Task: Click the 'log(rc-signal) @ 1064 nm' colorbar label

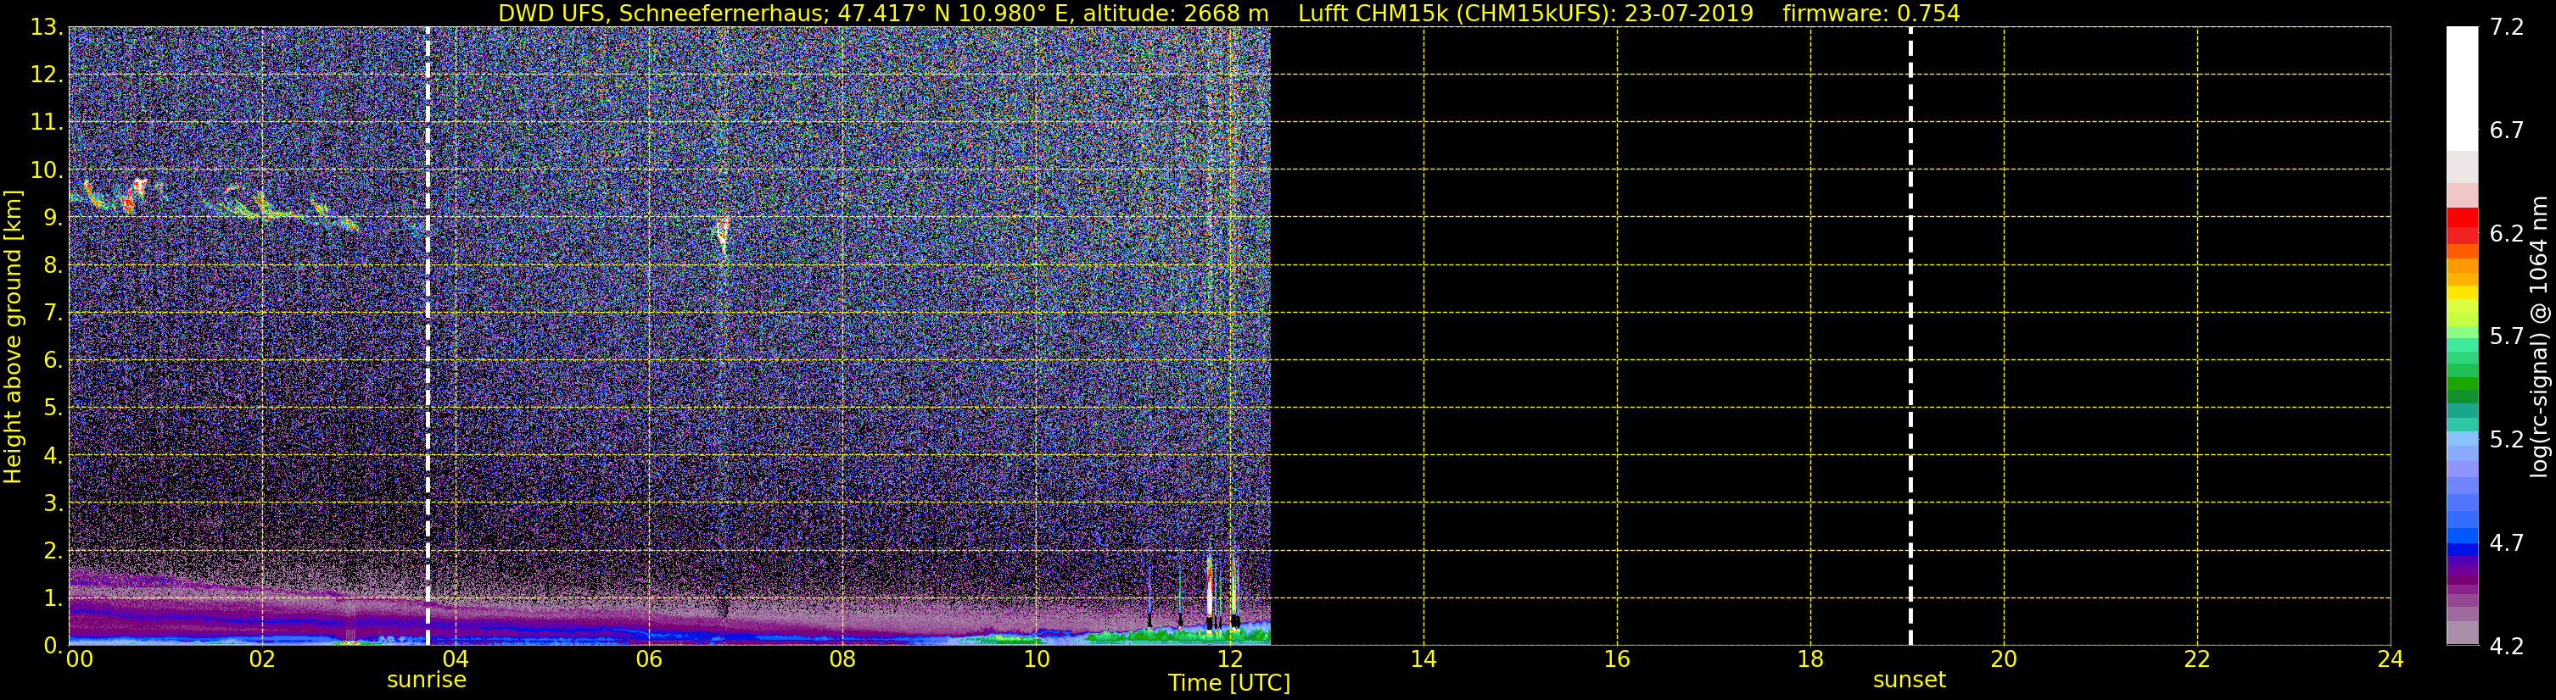Action: 2538,336
